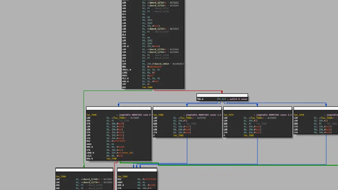Click loc_7350 reference in the loc_726E block
This screenshot has height=190, width=338.
[x=186, y=118]
